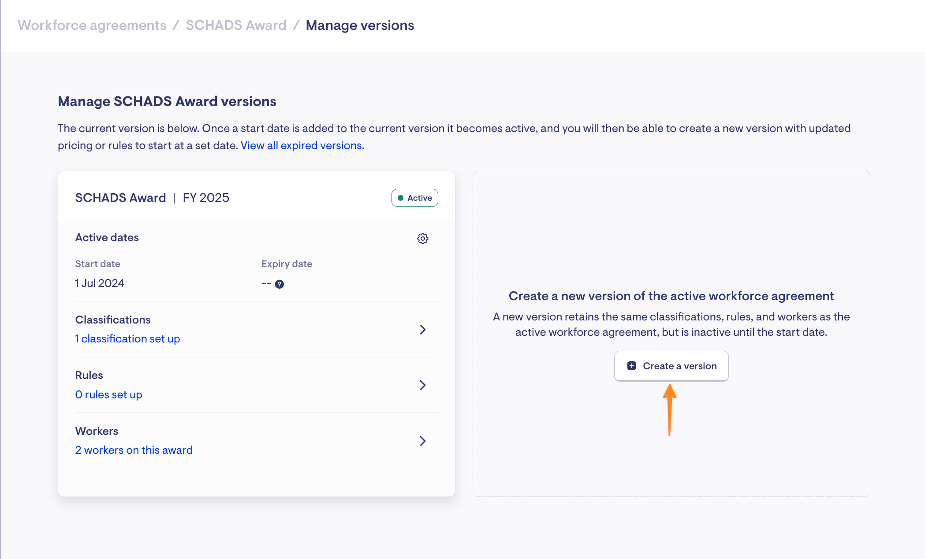925x559 pixels.
Task: Open 1 classification set up link
Action: [x=127, y=338]
